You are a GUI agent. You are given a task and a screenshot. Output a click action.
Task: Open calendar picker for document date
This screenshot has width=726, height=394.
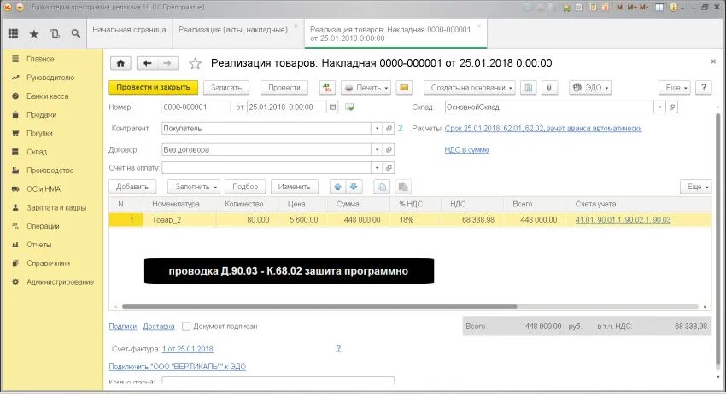click(x=332, y=107)
